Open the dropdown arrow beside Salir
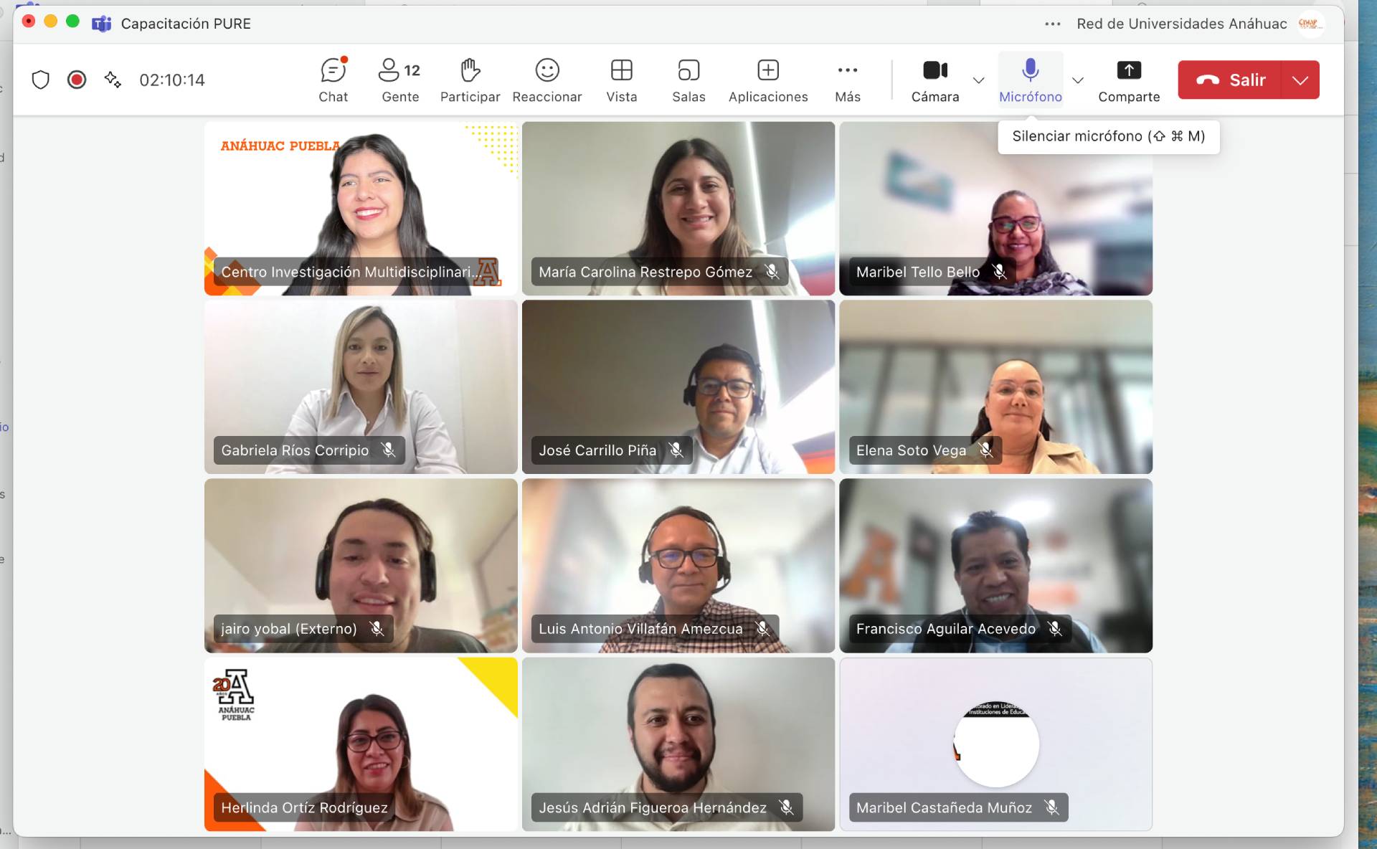This screenshot has height=849, width=1377. point(1300,80)
